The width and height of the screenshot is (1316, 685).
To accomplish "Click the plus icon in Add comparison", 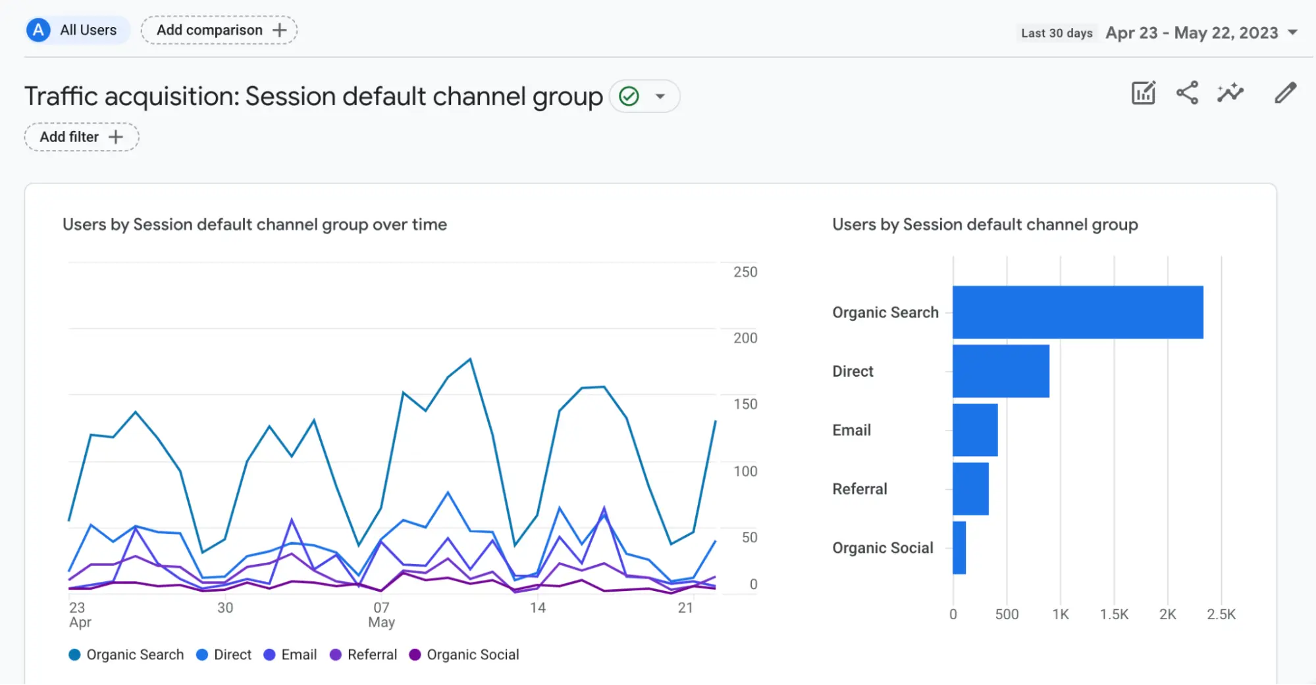I will point(280,30).
